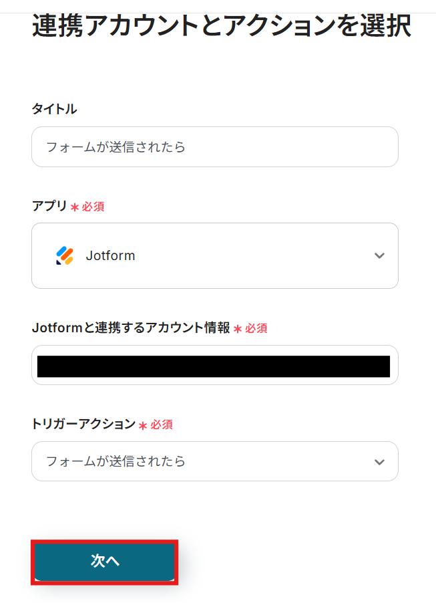The height and width of the screenshot is (603, 436).
Task: Open the トリガーアクション dropdown arrow
Action: tap(379, 461)
